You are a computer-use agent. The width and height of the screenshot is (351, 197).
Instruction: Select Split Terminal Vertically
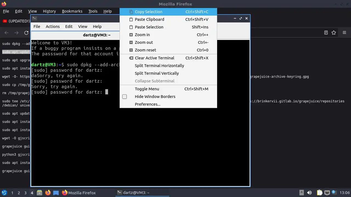point(168,73)
